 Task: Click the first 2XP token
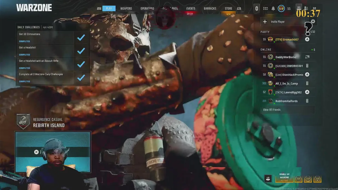click(x=298, y=179)
